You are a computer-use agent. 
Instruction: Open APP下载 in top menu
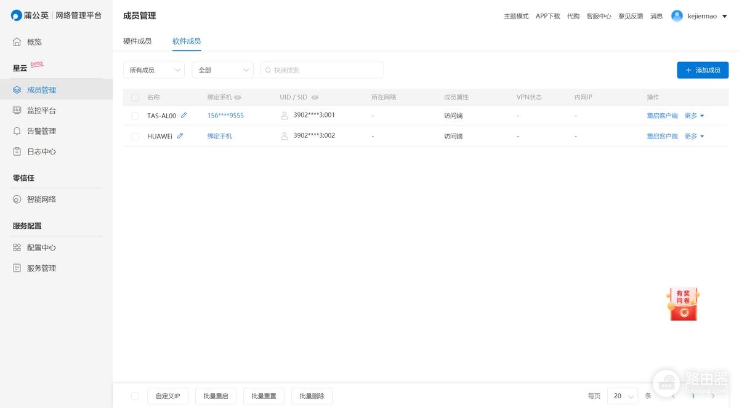click(548, 17)
